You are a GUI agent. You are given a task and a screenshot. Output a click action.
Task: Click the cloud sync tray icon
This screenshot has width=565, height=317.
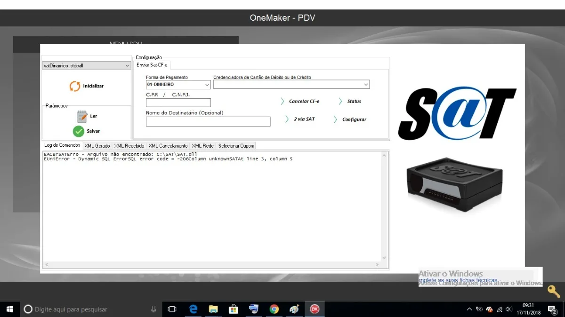click(489, 309)
